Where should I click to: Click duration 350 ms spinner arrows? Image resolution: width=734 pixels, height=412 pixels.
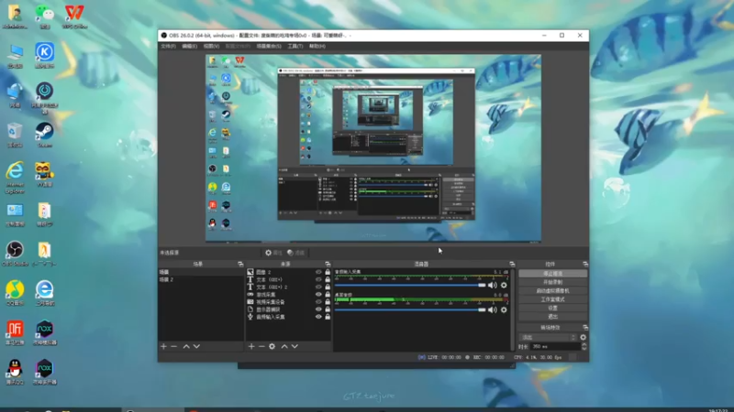click(x=584, y=347)
